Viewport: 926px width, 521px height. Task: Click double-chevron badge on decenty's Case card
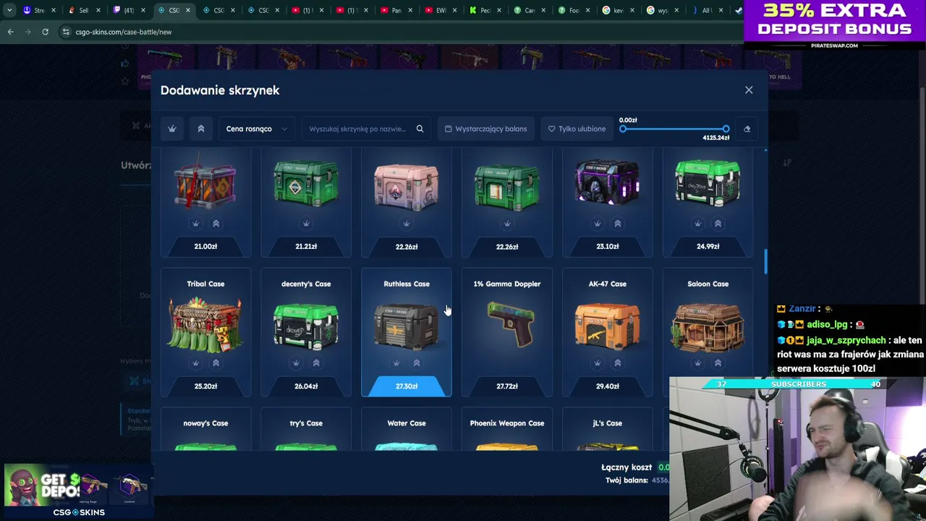pyautogui.click(x=316, y=363)
